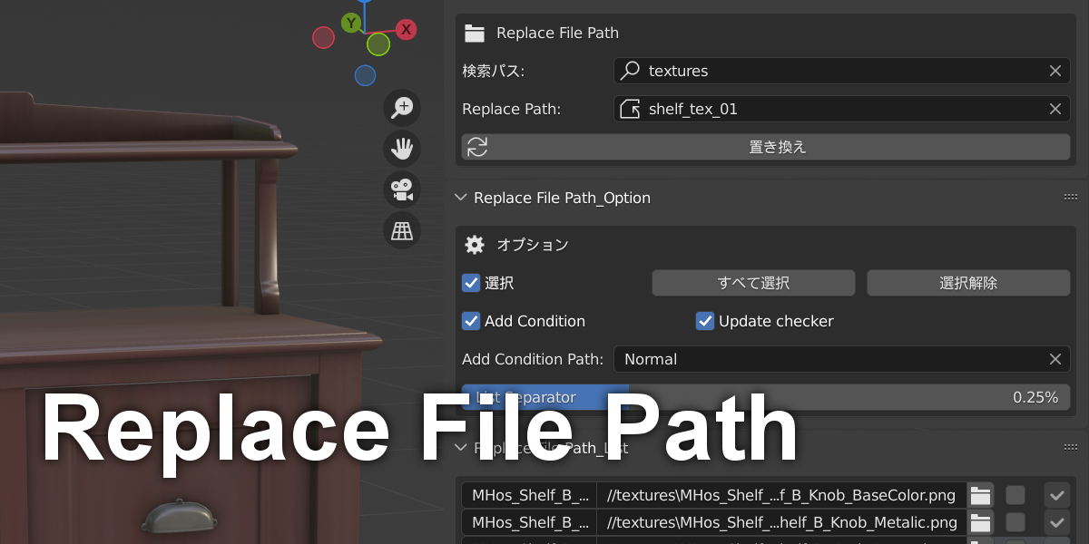Click the green Y axis gizmo

coord(351,23)
